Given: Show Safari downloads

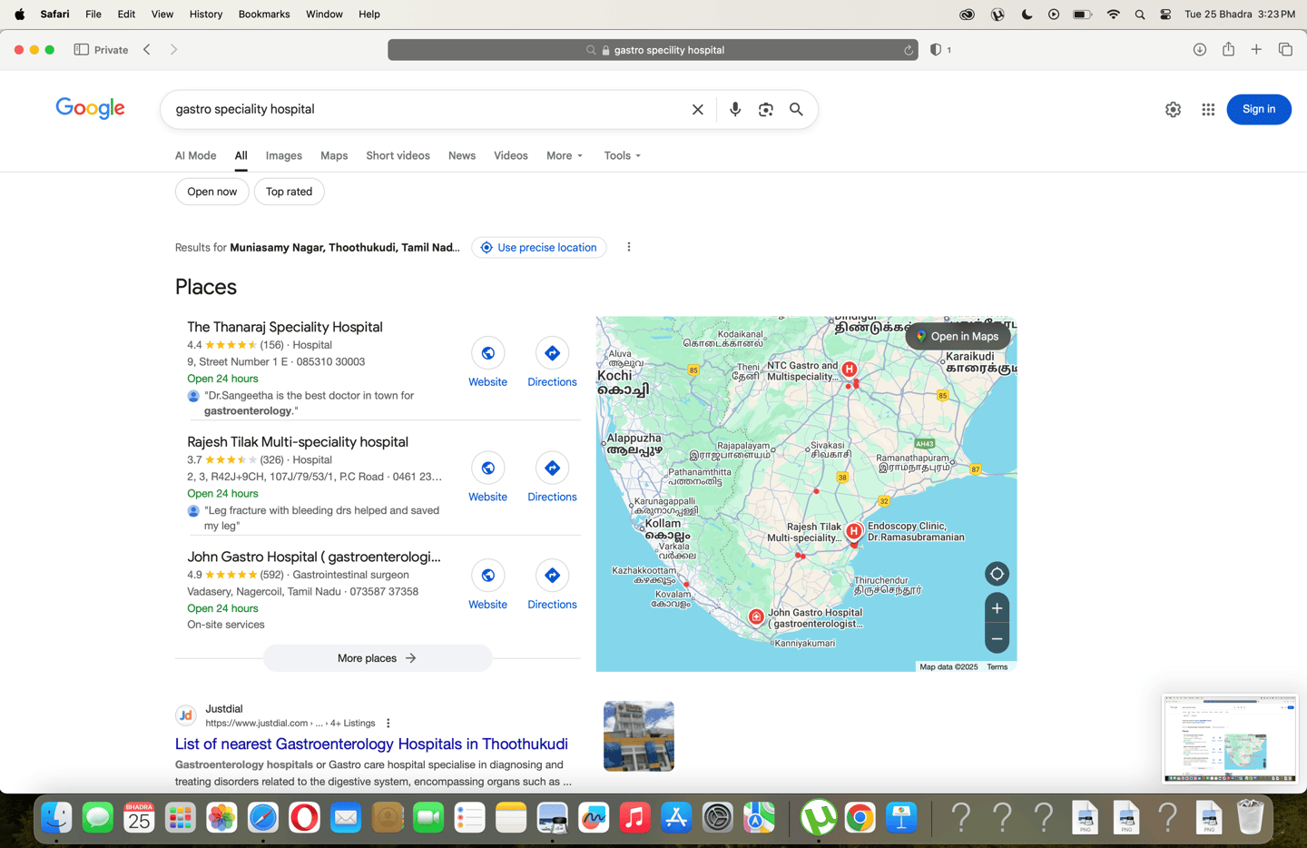Looking at the screenshot, I should [1200, 50].
